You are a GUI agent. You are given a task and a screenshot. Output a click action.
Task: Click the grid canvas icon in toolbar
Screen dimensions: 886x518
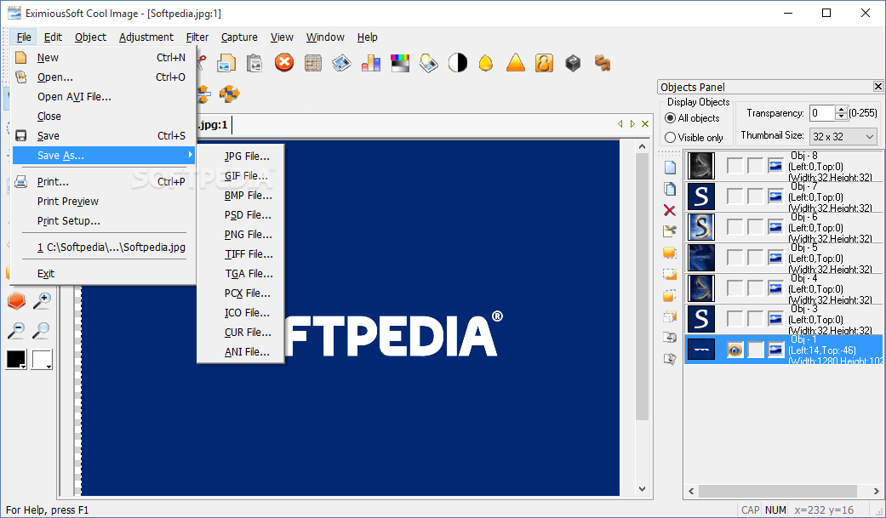click(x=313, y=63)
